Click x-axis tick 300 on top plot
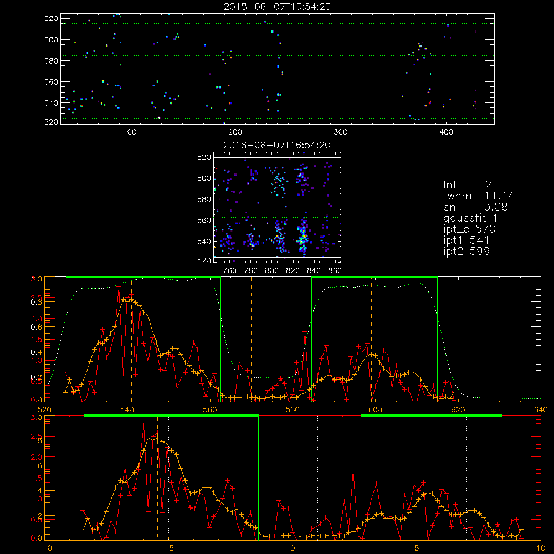This screenshot has height=554, width=554. click(x=340, y=132)
